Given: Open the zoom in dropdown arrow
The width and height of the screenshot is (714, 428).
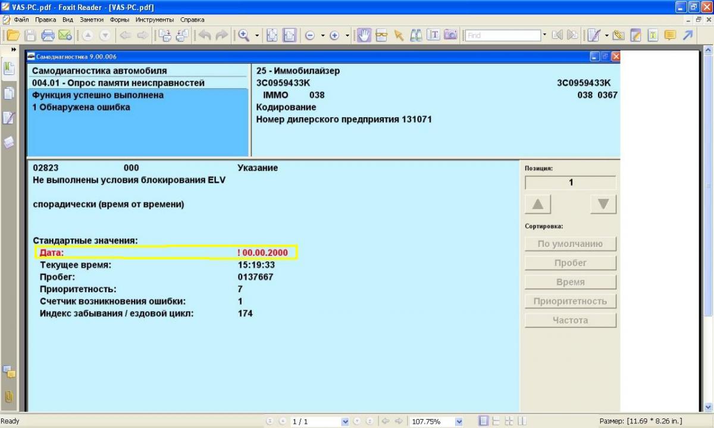Looking at the screenshot, I should pyautogui.click(x=347, y=35).
